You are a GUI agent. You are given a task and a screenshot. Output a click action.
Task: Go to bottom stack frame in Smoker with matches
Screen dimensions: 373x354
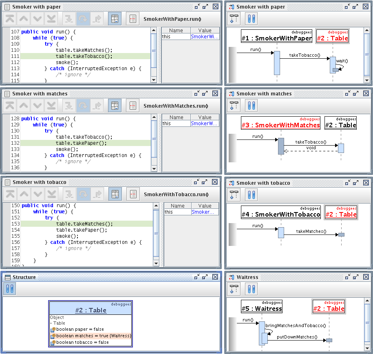point(51,106)
